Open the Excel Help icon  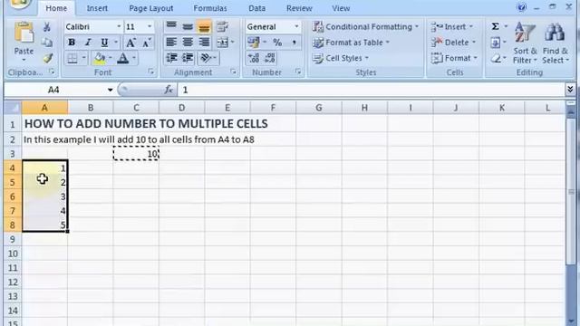pos(521,7)
